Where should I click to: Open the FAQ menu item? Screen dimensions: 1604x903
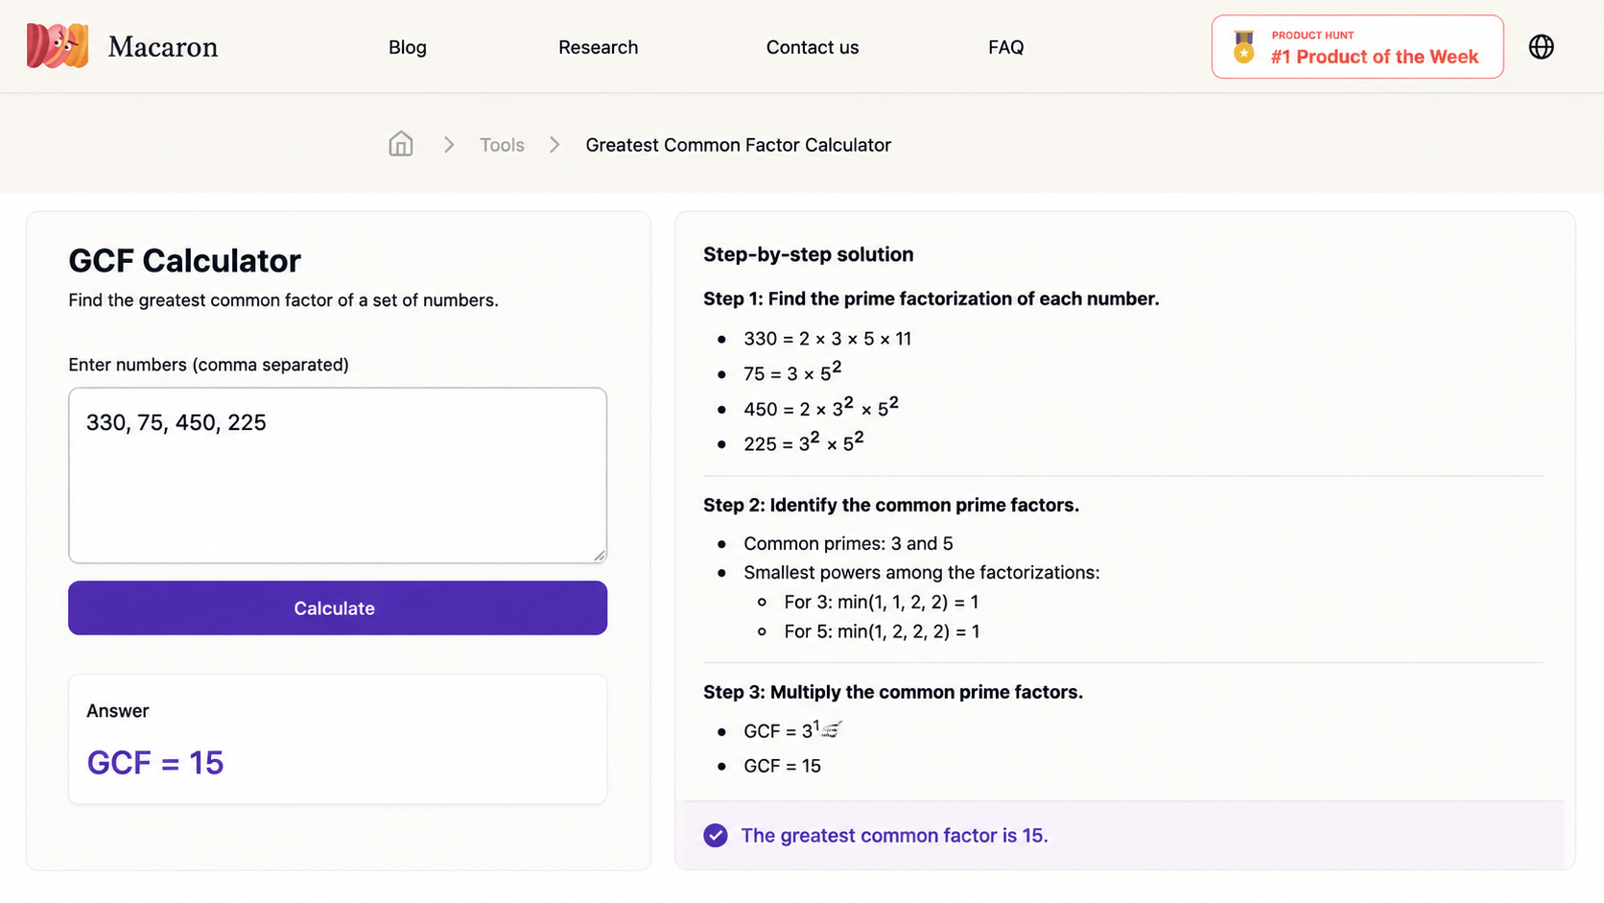[x=1005, y=47]
